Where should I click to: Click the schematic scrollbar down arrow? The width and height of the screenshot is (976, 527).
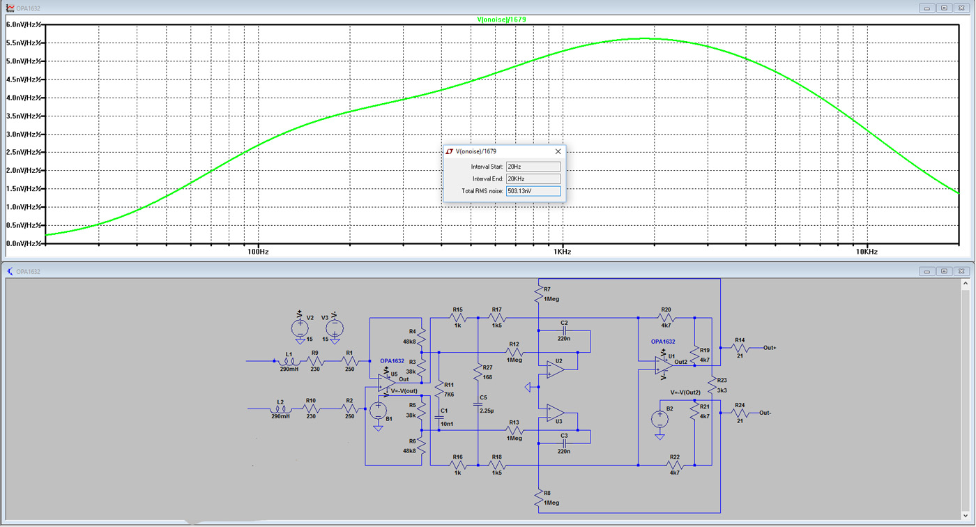point(966,515)
